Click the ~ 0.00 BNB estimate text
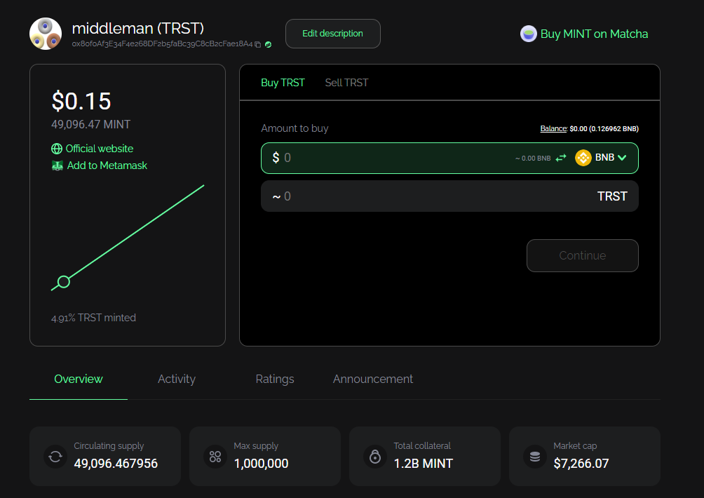The height and width of the screenshot is (498, 704). [x=533, y=158]
